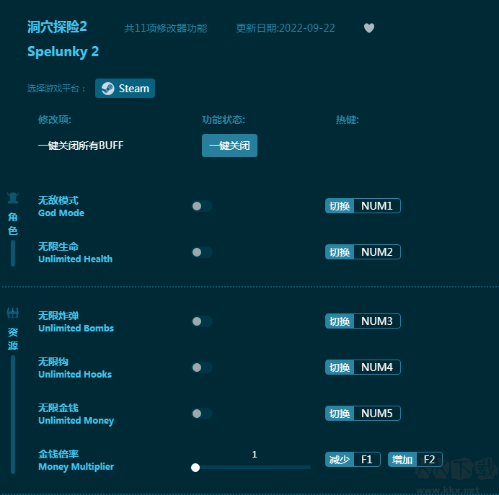The width and height of the screenshot is (499, 495).
Task: Click the Spelunky 2 title text
Action: [x=63, y=52]
